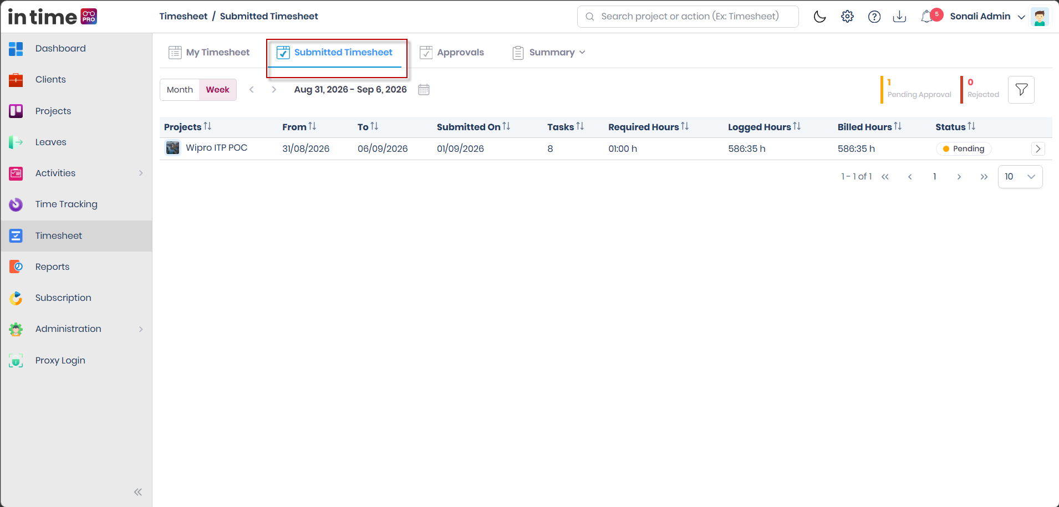This screenshot has height=507, width=1059.
Task: Switch view to Week
Action: pyautogui.click(x=218, y=90)
